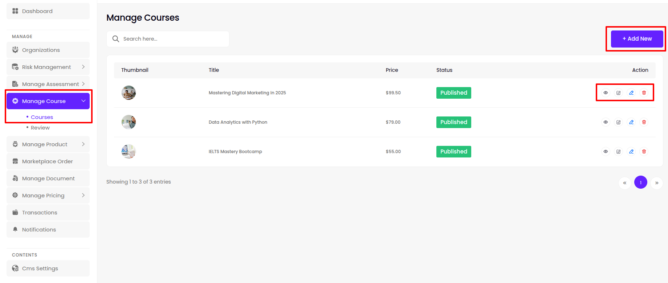668x283 pixels.
Task: Delete the Mastering Digital Marketing course
Action: [x=644, y=93]
